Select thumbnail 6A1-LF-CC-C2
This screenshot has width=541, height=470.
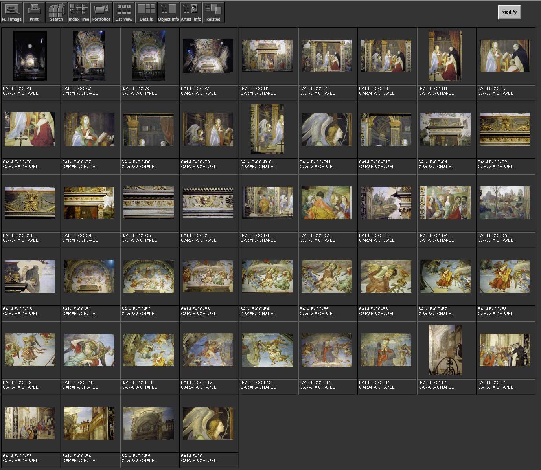[x=505, y=129]
